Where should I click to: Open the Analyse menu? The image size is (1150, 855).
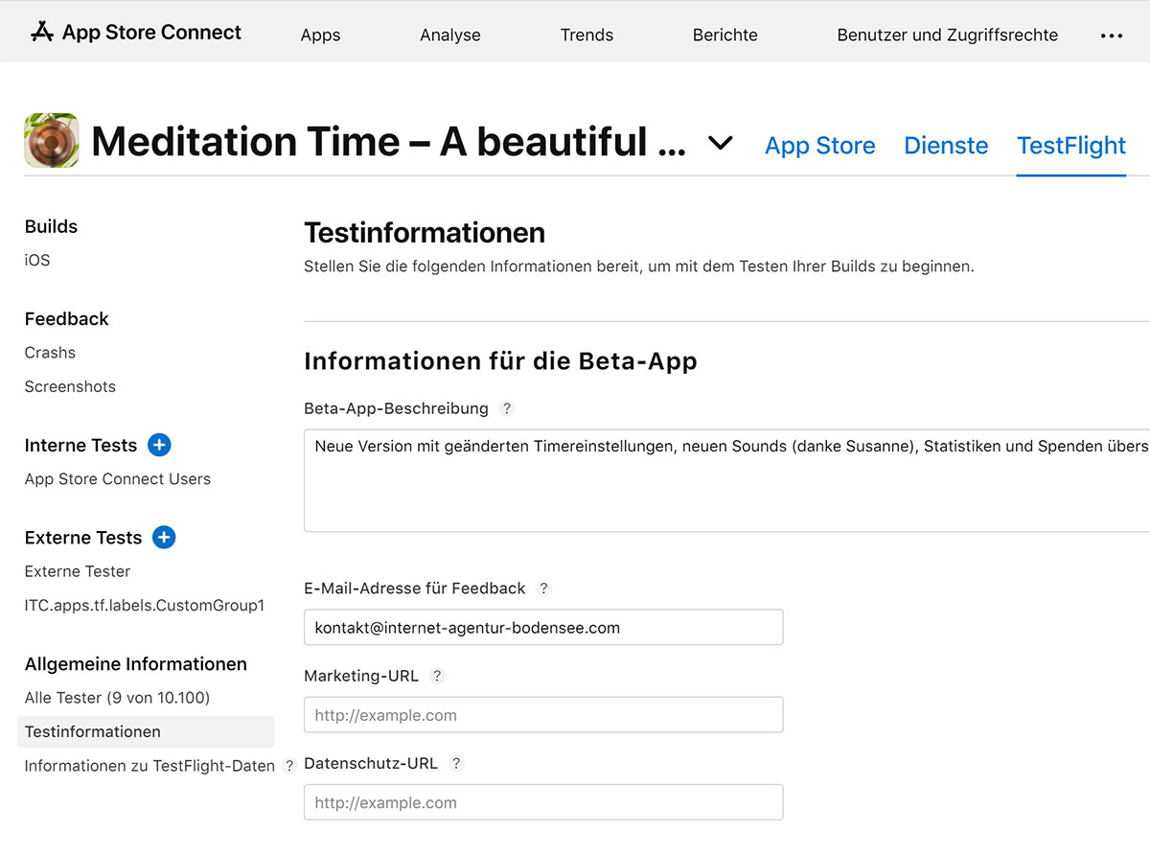pos(450,35)
